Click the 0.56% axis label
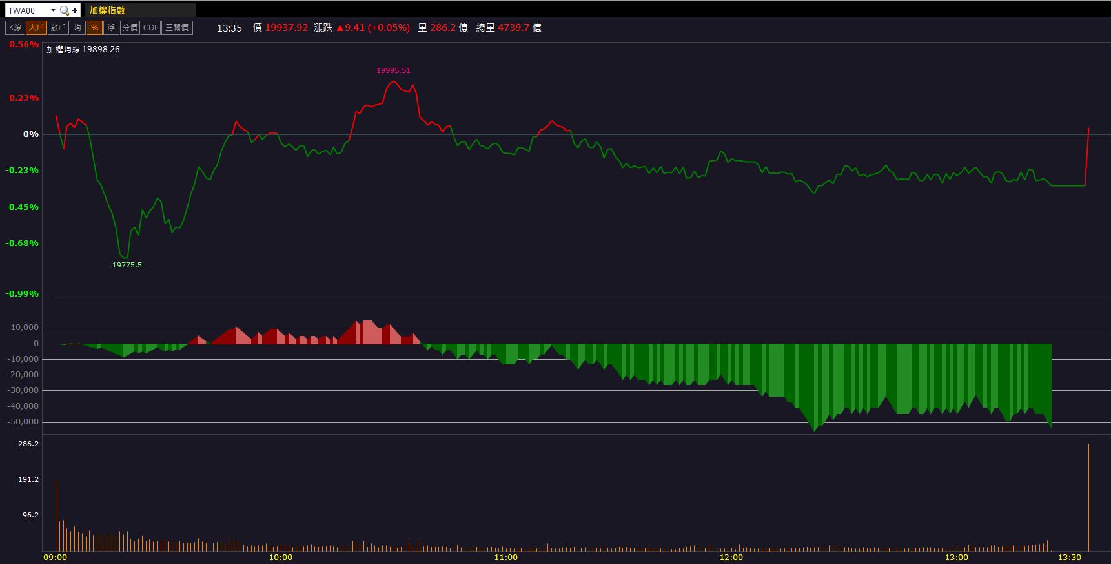 click(24, 45)
